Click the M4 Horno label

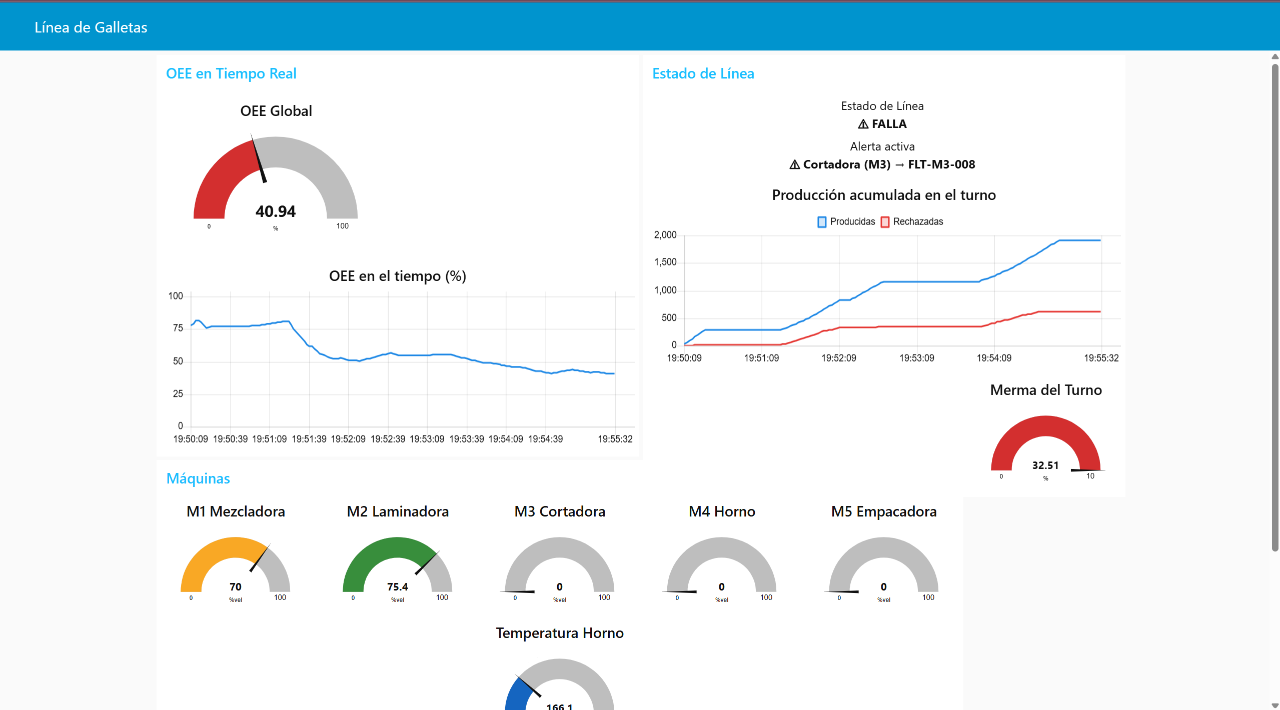pyautogui.click(x=722, y=511)
